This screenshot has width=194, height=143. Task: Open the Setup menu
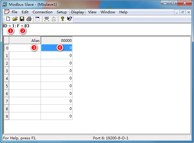pyautogui.click(x=62, y=12)
